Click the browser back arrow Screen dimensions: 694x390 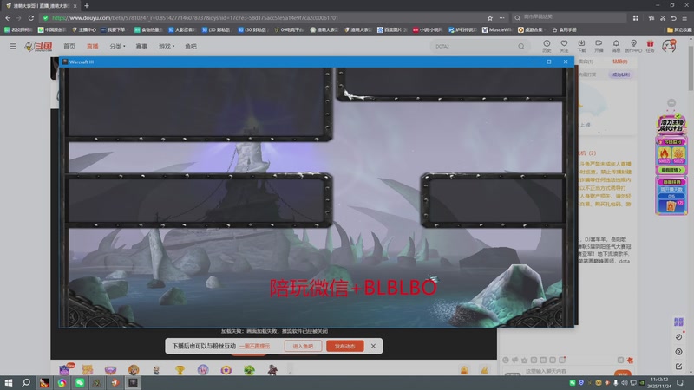click(x=8, y=18)
